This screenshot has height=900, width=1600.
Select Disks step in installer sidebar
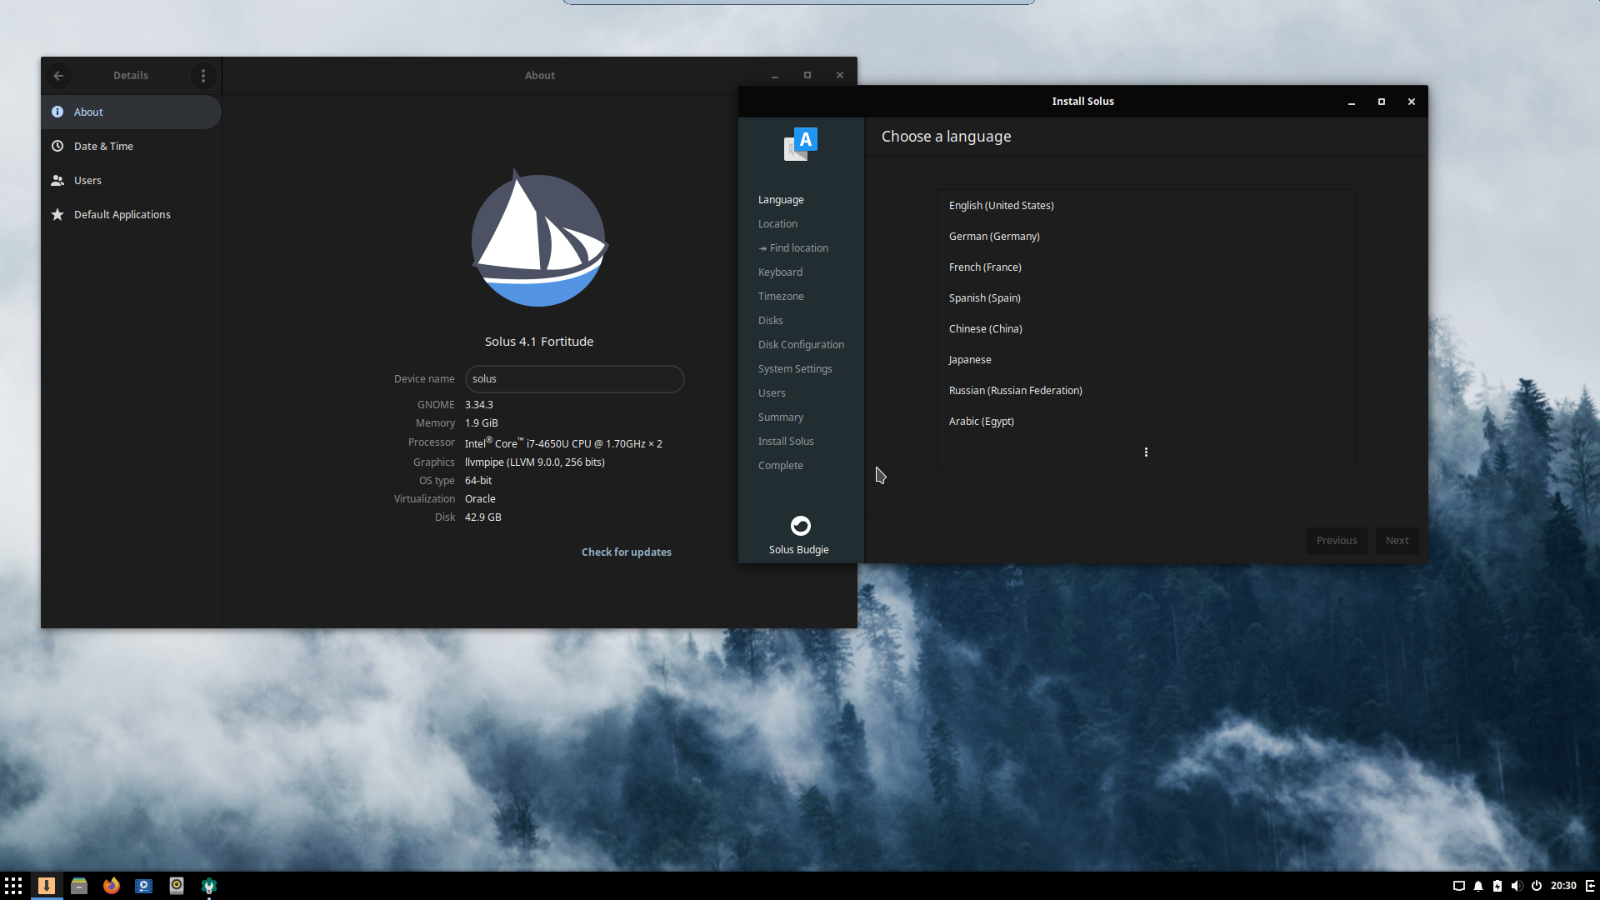(x=770, y=321)
